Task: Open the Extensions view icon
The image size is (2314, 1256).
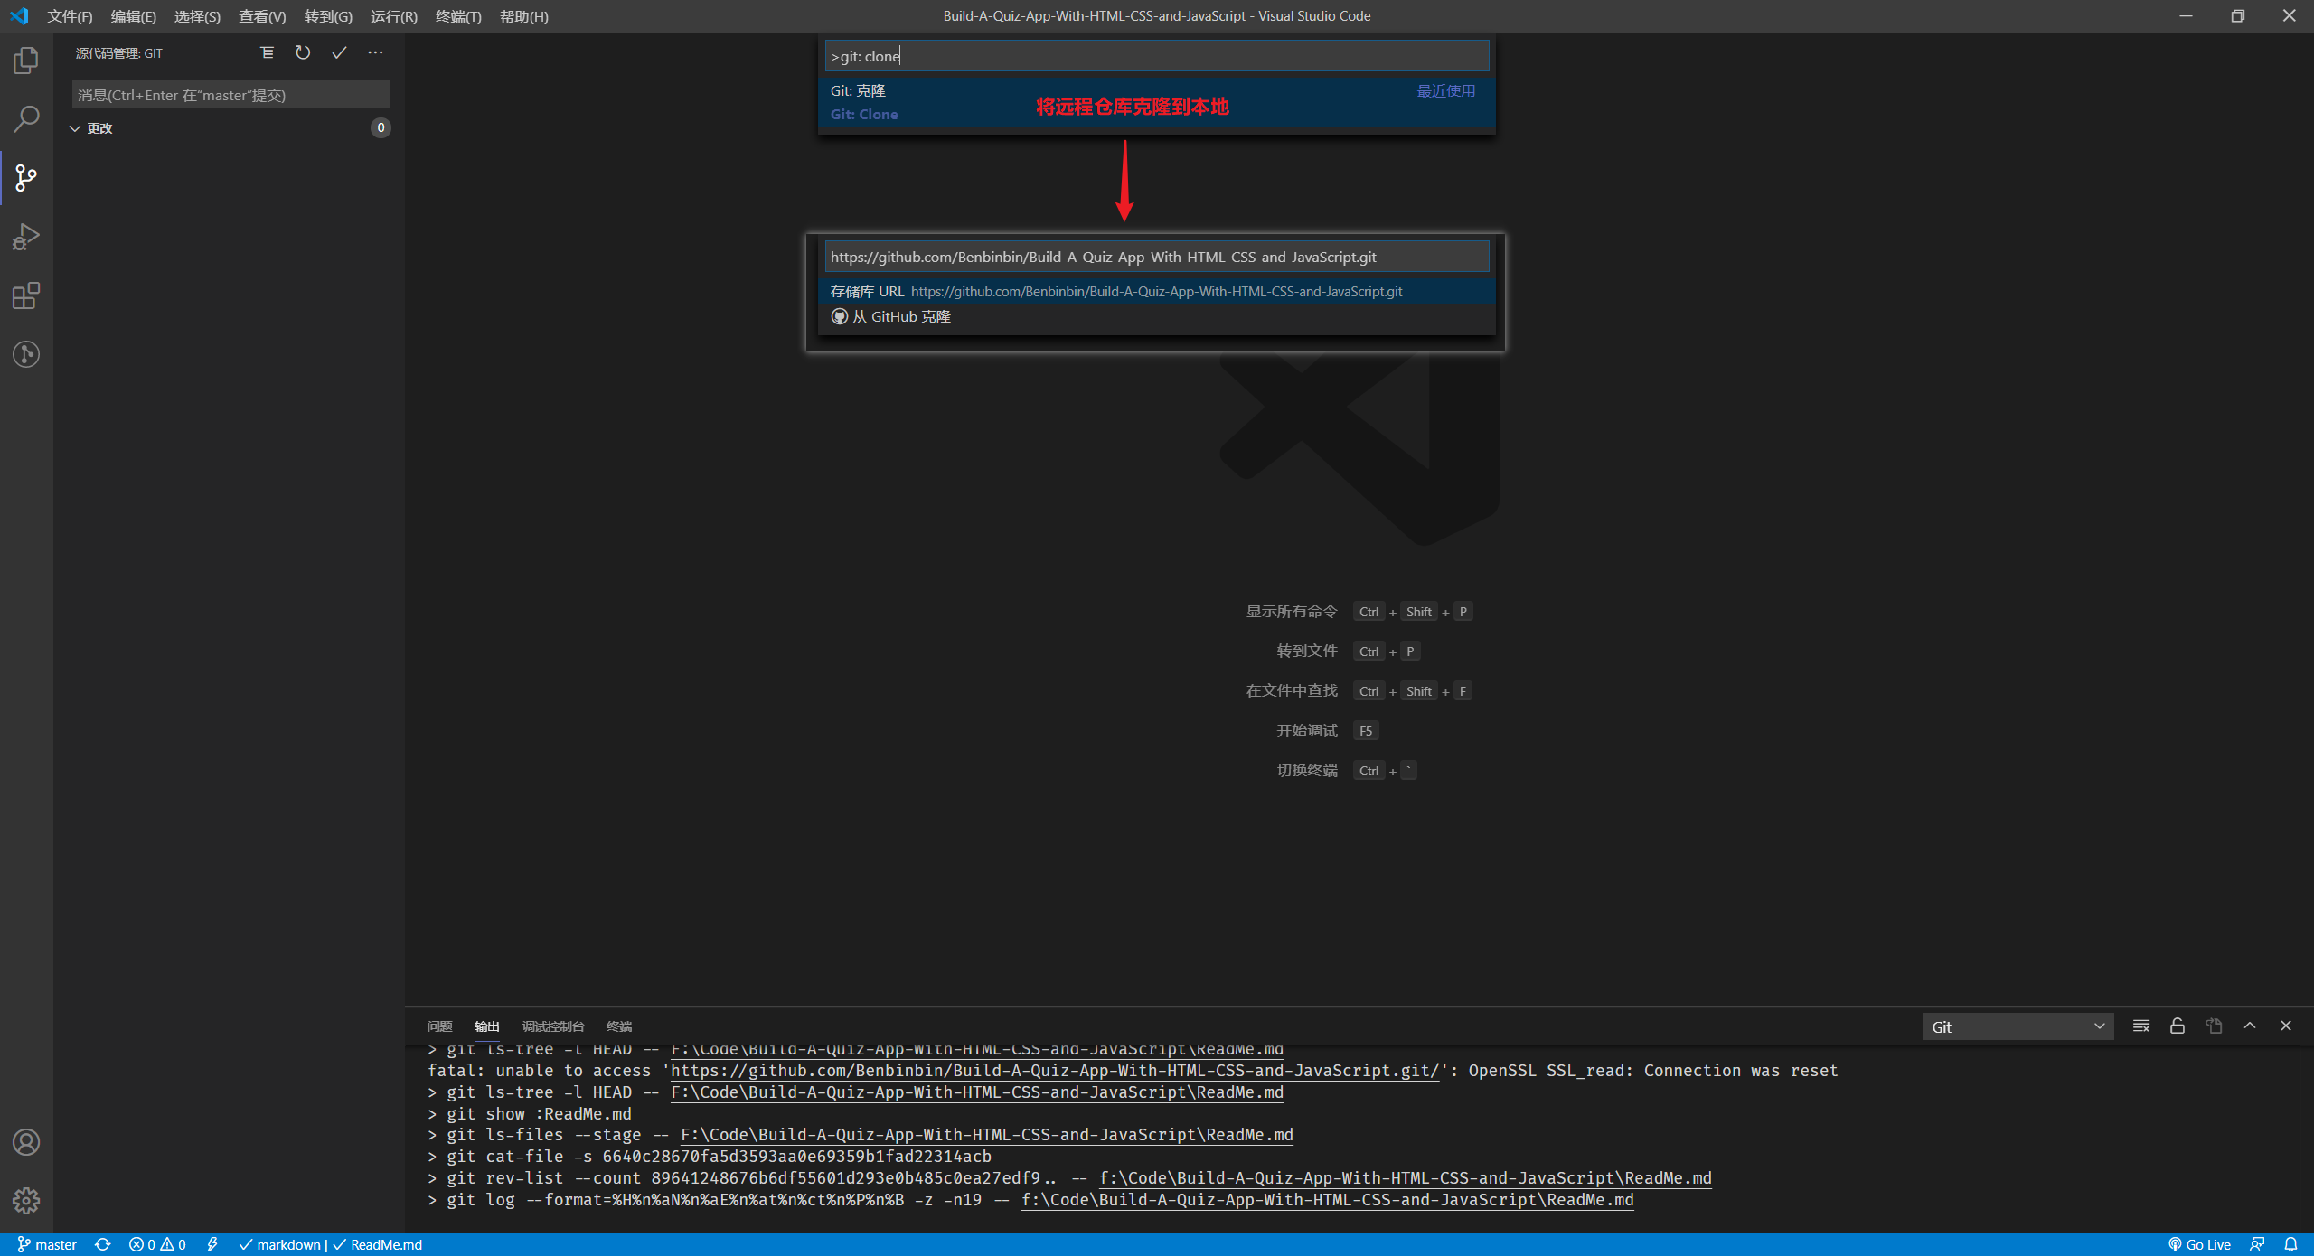Action: point(26,295)
